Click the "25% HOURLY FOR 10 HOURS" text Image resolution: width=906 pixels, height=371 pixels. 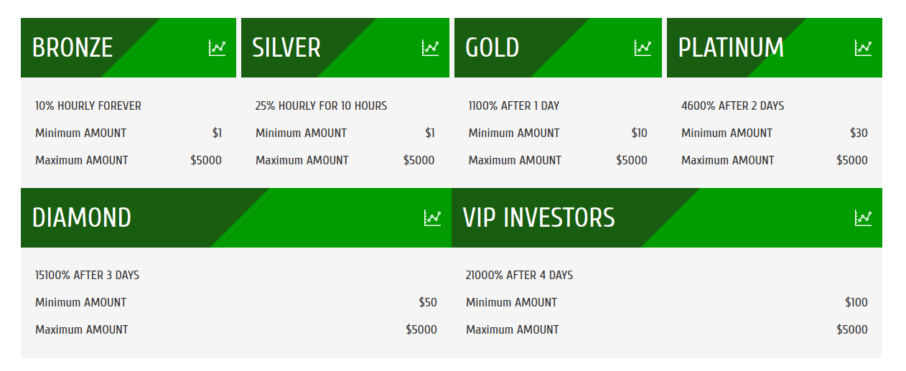321,106
